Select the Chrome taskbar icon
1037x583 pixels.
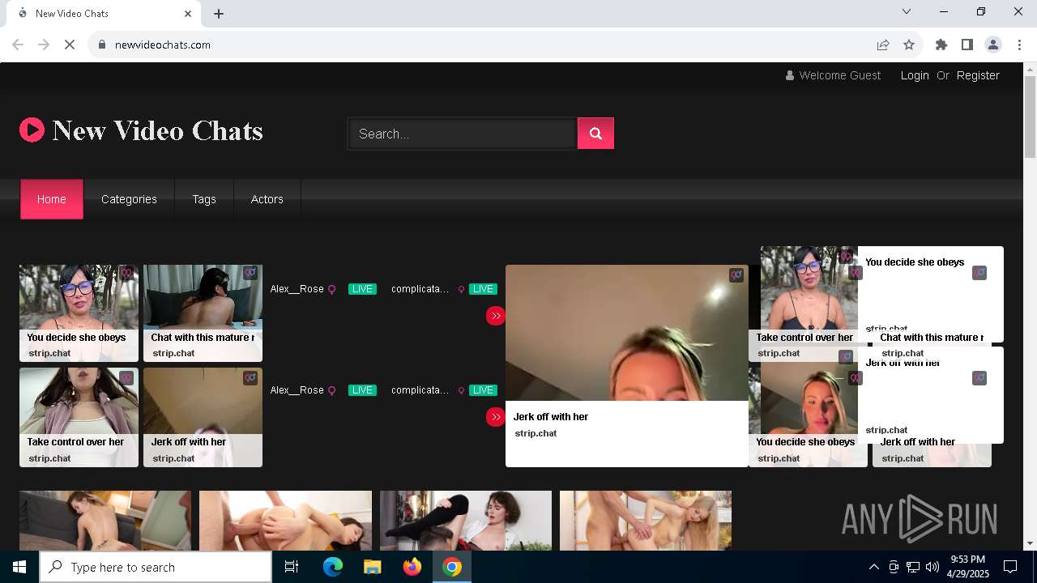452,567
